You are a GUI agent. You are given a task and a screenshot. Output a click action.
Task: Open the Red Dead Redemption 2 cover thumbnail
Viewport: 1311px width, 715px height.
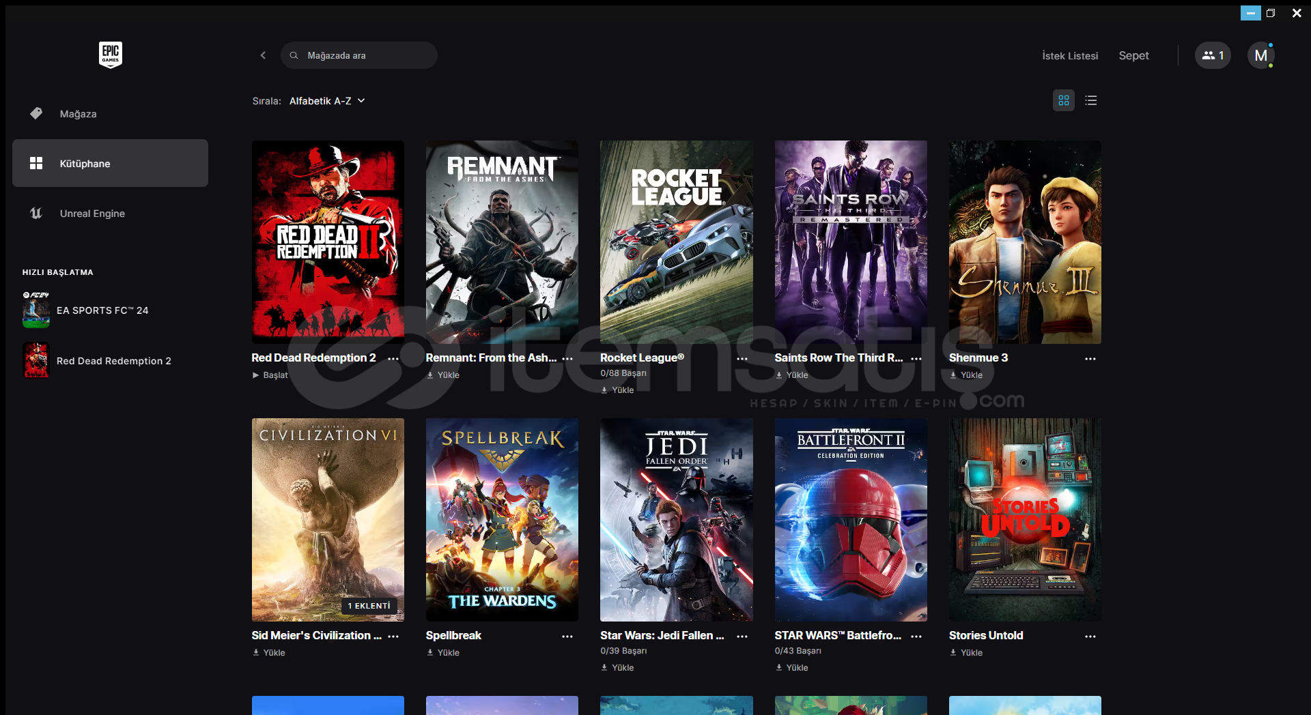(328, 242)
